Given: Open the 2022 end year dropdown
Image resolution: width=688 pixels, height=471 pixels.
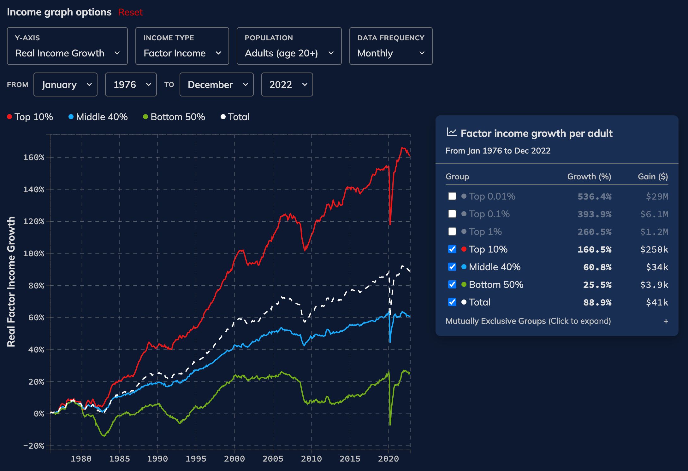Looking at the screenshot, I should pyautogui.click(x=287, y=84).
